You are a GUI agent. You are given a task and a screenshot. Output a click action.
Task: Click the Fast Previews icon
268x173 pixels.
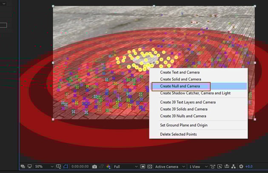tap(220, 167)
